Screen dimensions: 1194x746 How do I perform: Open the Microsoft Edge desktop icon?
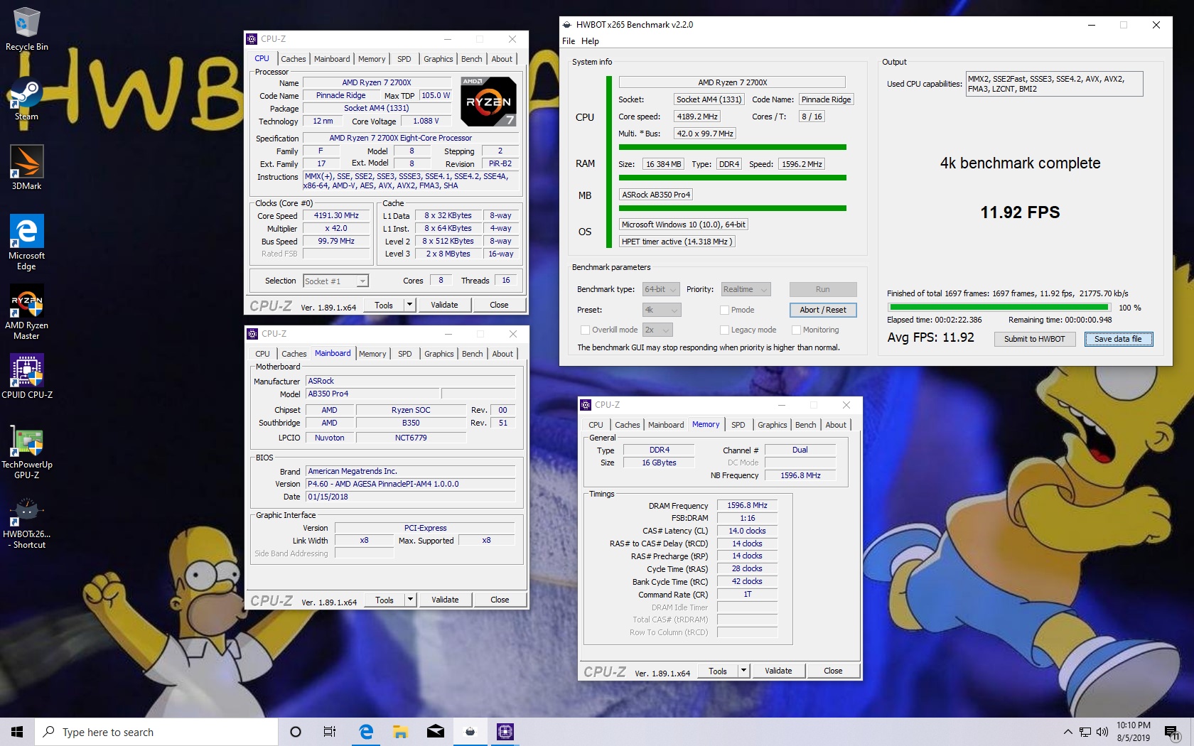26,242
